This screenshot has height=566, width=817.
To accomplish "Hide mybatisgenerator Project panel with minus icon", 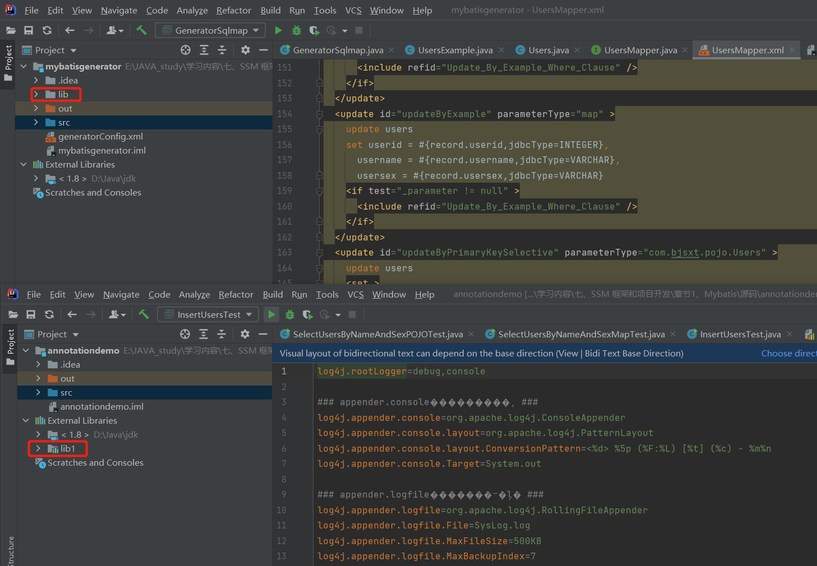I will [264, 50].
